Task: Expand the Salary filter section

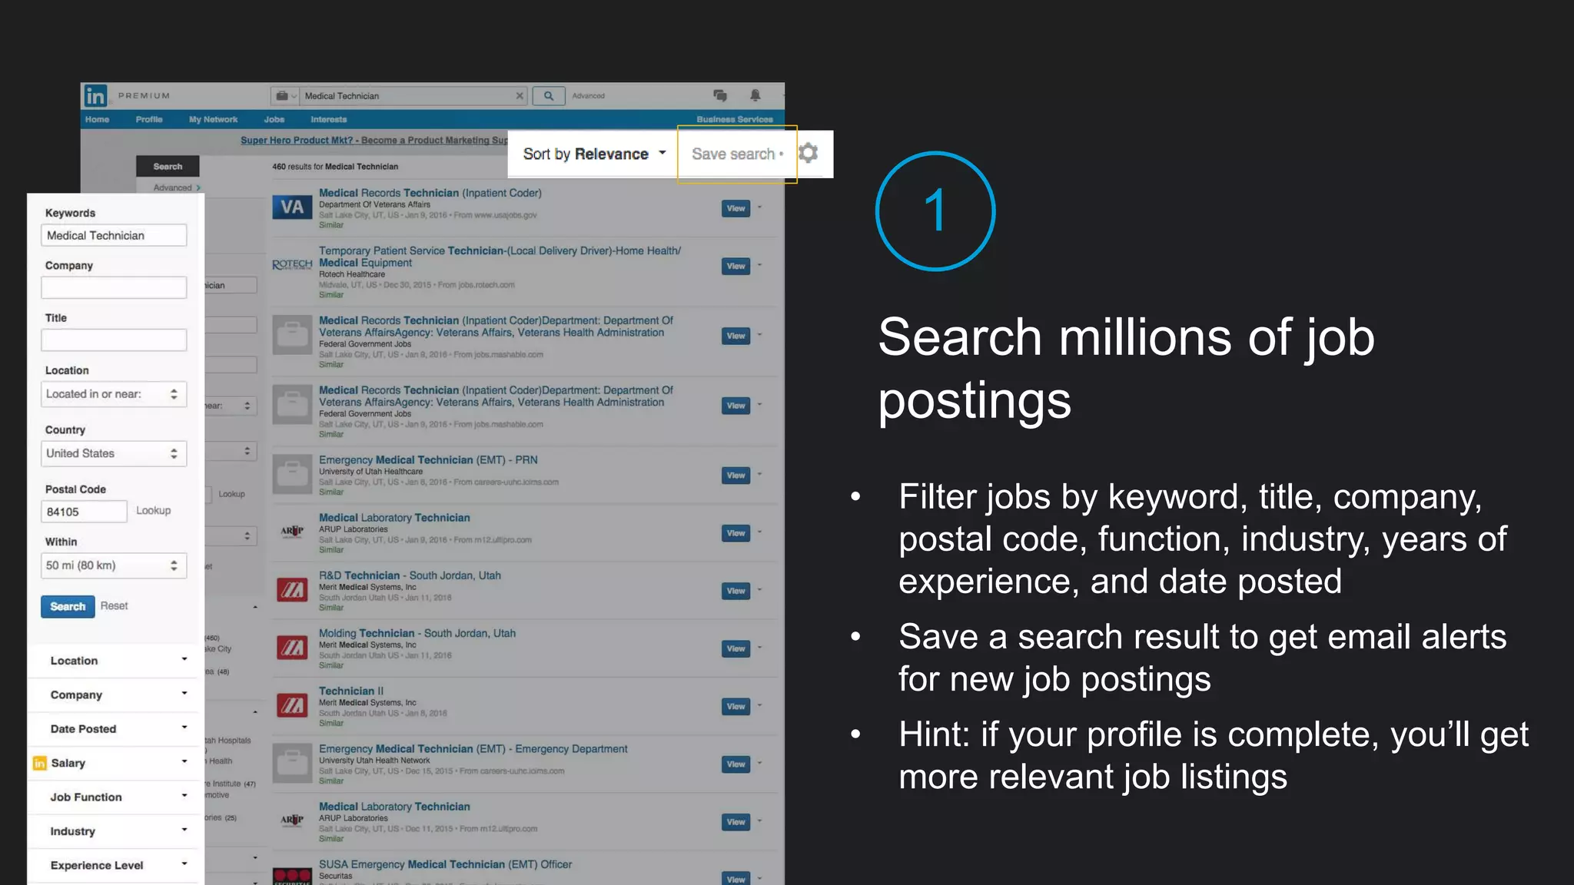Action: pyautogui.click(x=114, y=763)
